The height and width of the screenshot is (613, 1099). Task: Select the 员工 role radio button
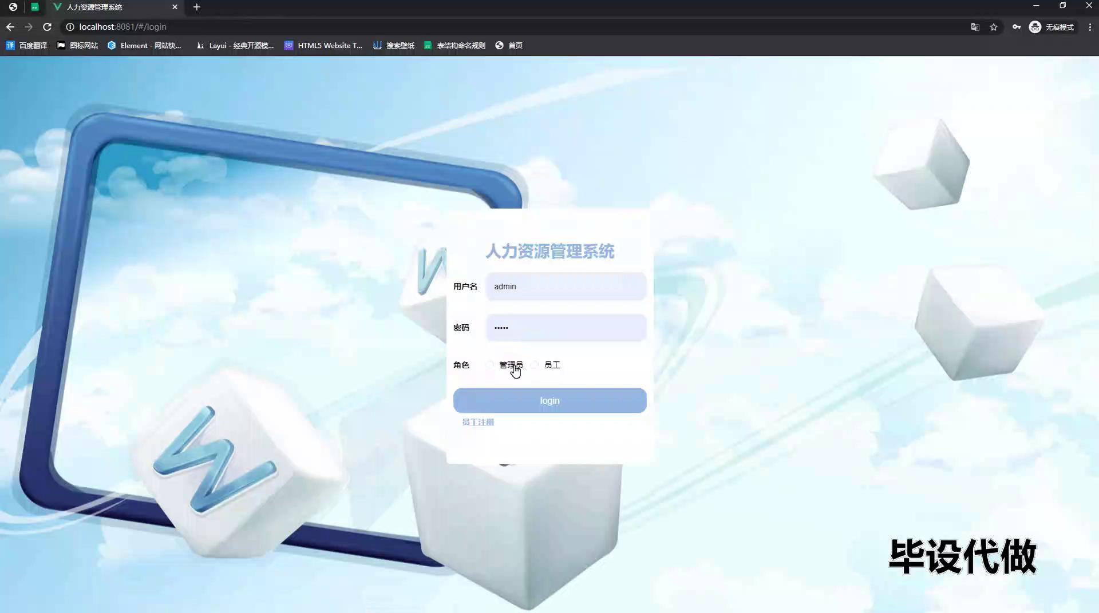[x=535, y=365]
